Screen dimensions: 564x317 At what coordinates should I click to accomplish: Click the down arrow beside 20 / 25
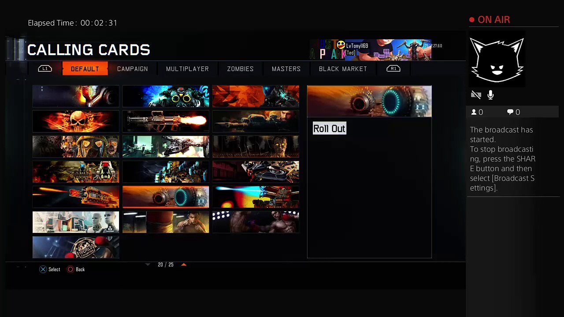click(148, 265)
